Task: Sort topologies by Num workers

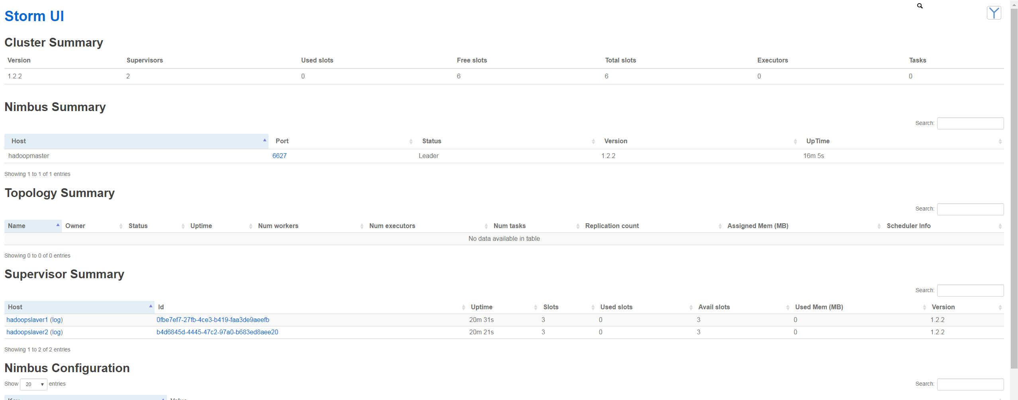Action: click(310, 226)
